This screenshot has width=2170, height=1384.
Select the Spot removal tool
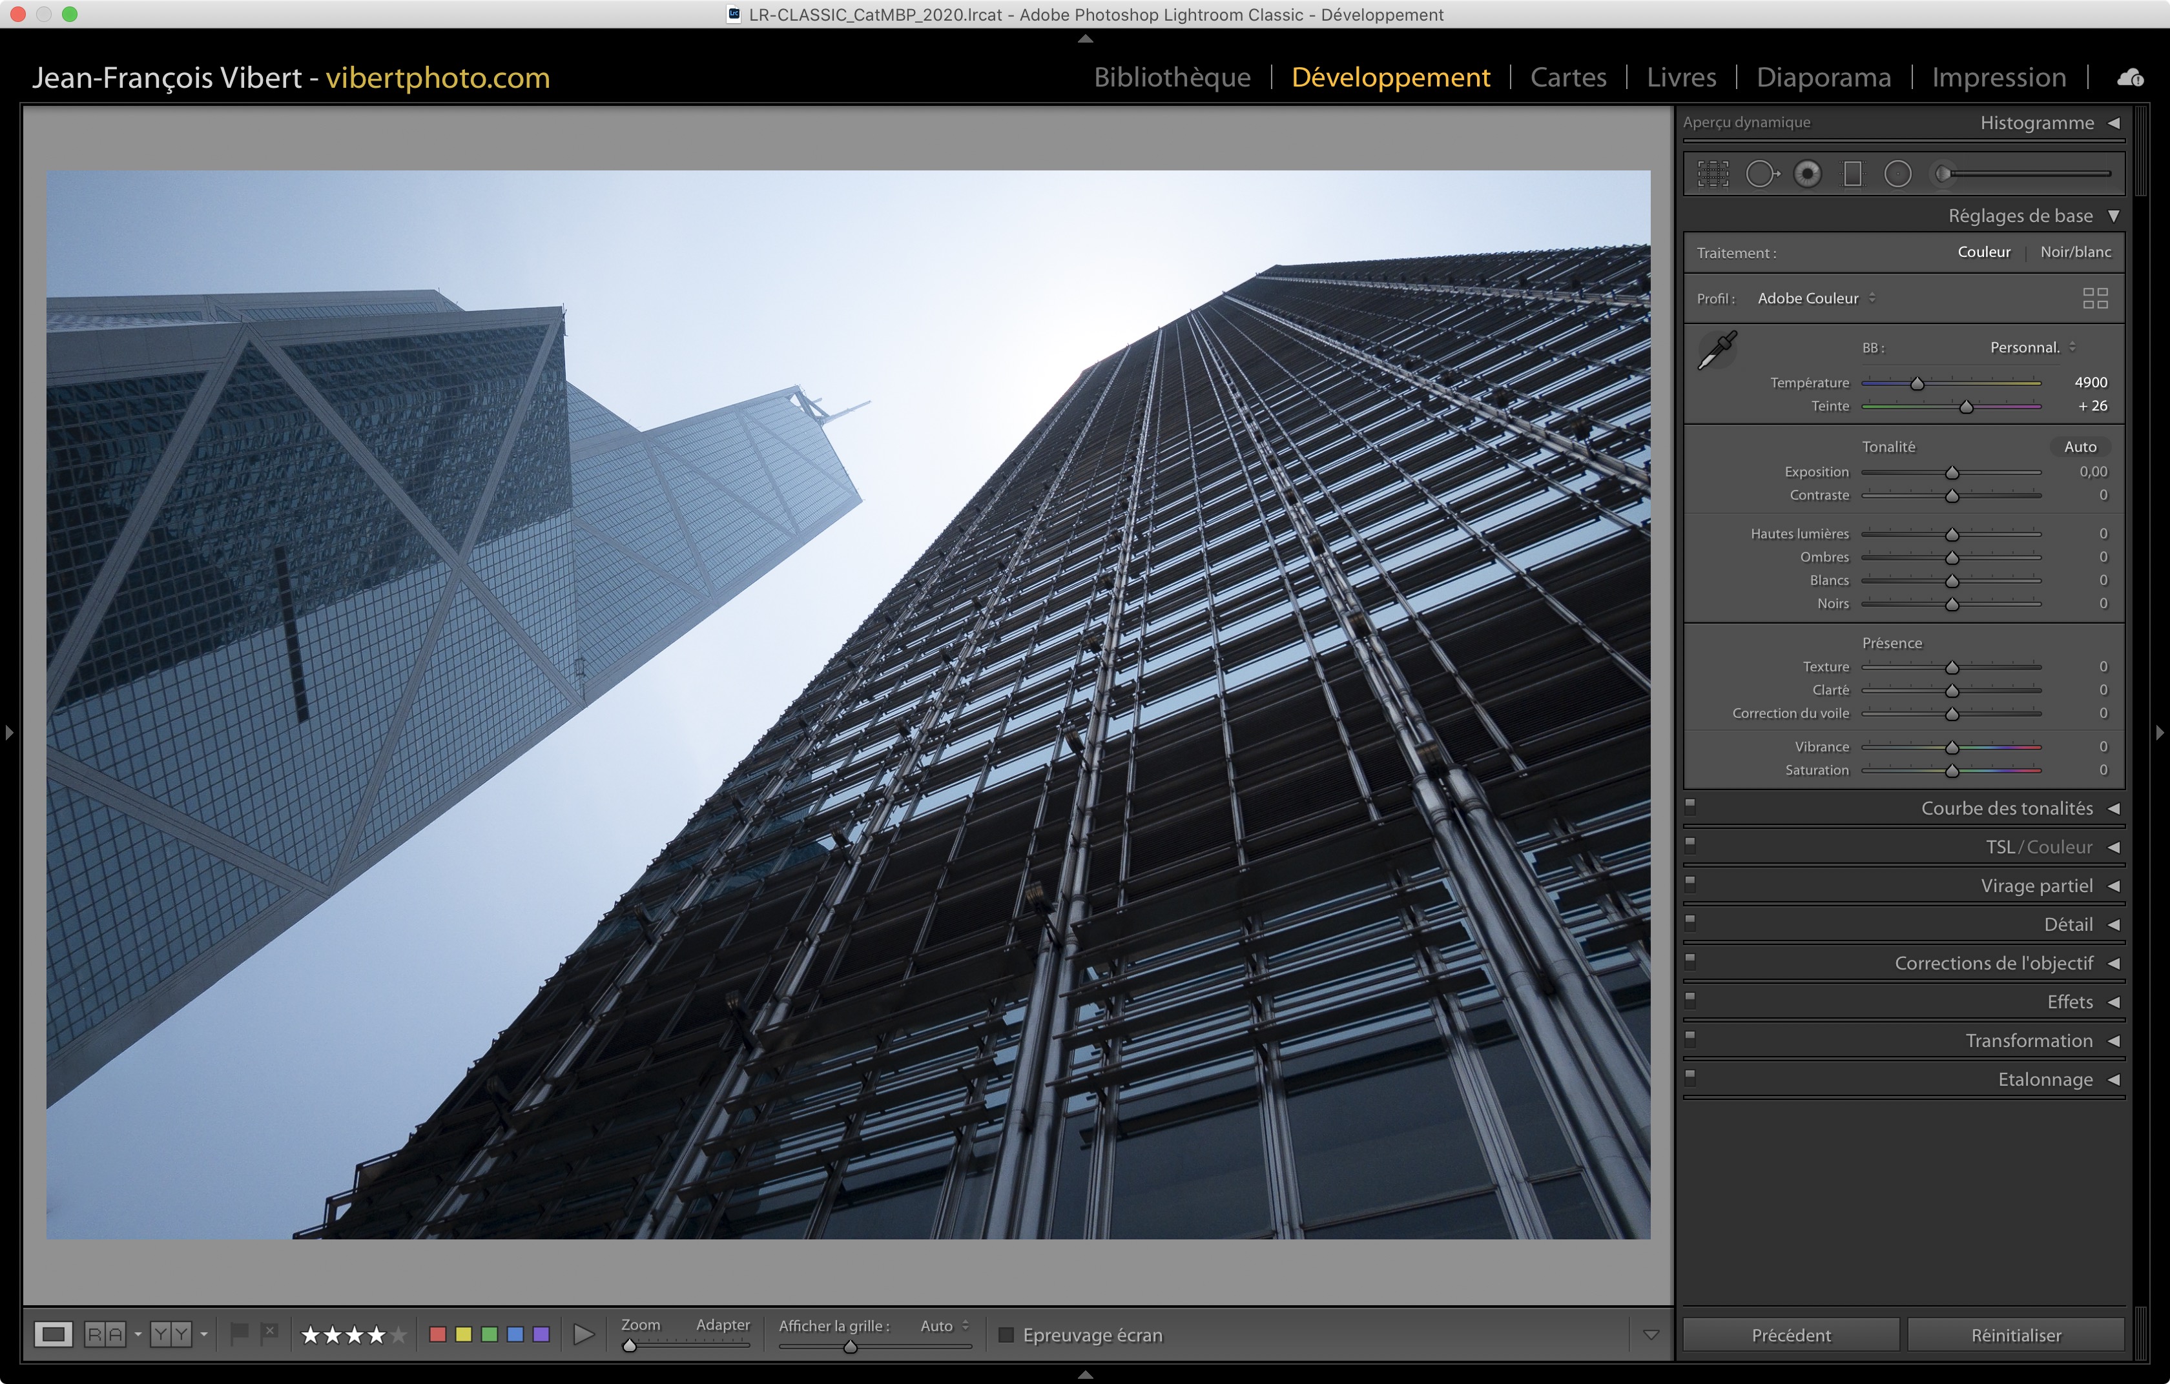(x=1761, y=174)
